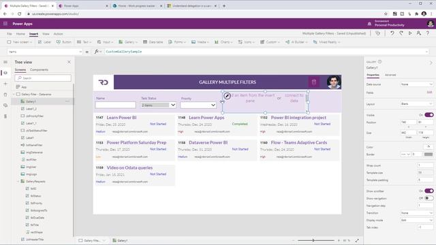436x245 pixels.
Task: Switch to the Advanced properties tab
Action: [390, 75]
